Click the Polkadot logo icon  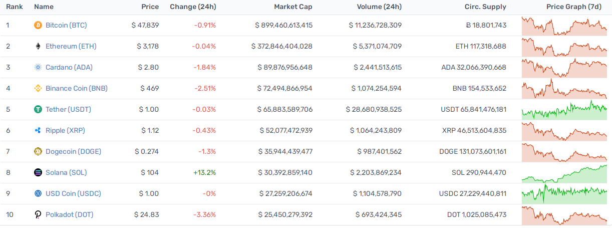click(38, 214)
